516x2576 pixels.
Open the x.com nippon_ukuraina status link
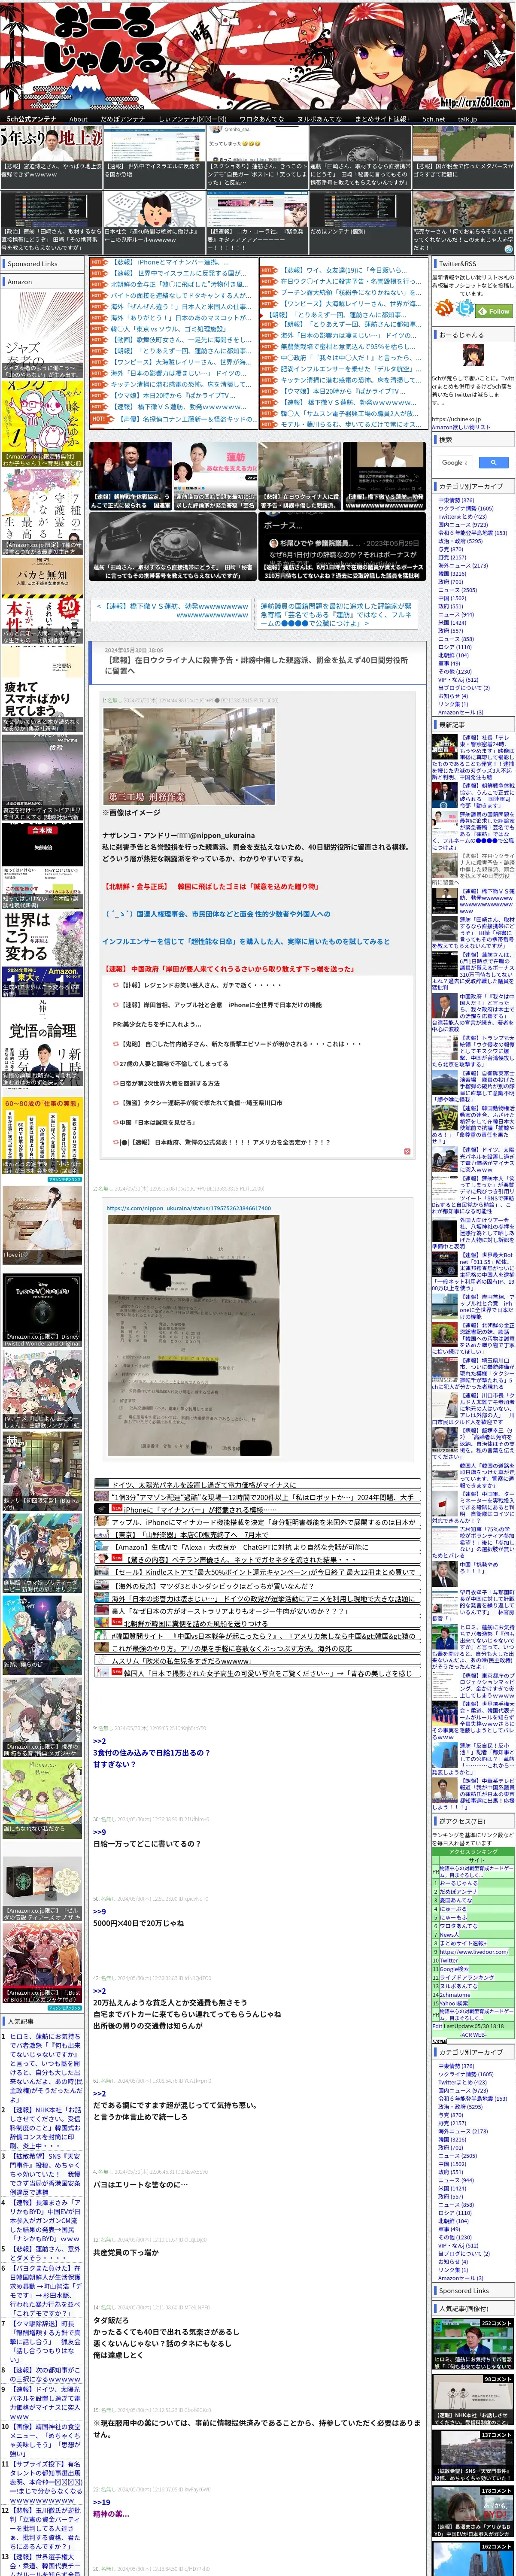point(188,1208)
